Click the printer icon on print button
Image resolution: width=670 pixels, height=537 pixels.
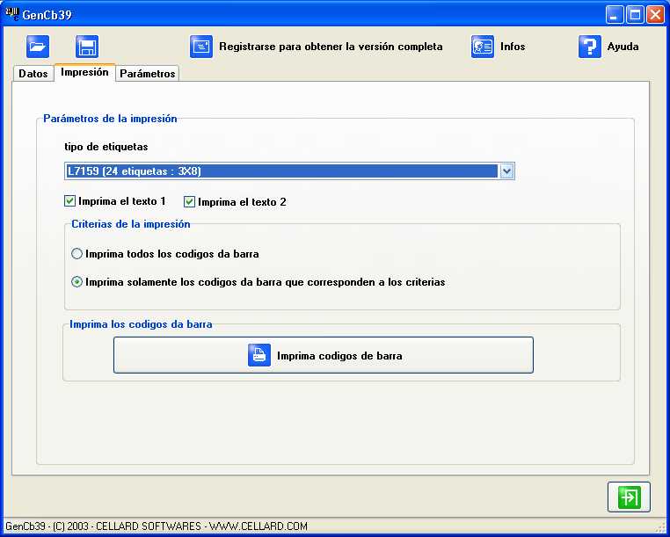point(259,356)
